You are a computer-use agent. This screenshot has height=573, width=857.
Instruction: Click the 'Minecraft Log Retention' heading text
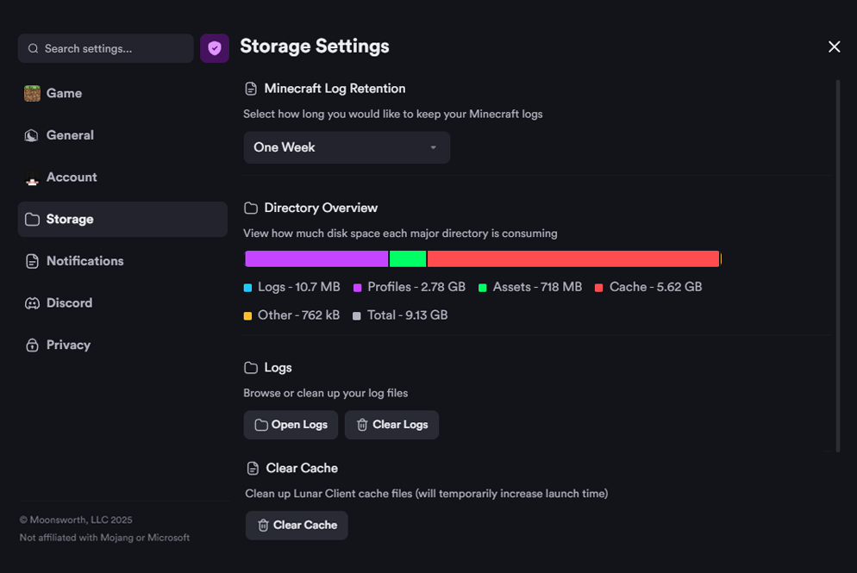(x=335, y=89)
